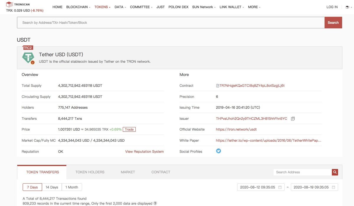Image resolution: width=354 pixels, height=206 pixels.
Task: Select the 1 Month range
Action: [72, 187]
